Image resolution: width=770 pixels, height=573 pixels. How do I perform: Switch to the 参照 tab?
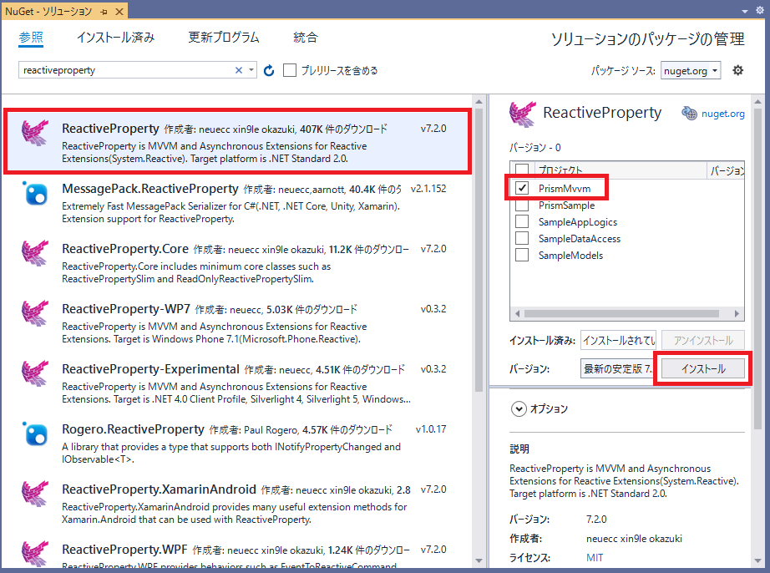tap(31, 38)
